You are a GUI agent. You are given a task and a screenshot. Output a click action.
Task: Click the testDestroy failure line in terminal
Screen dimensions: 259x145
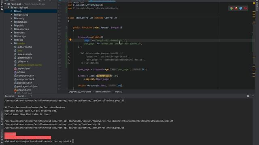pyautogui.click(x=35, y=108)
